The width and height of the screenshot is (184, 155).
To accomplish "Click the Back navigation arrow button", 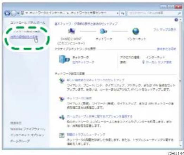I will (7, 13).
